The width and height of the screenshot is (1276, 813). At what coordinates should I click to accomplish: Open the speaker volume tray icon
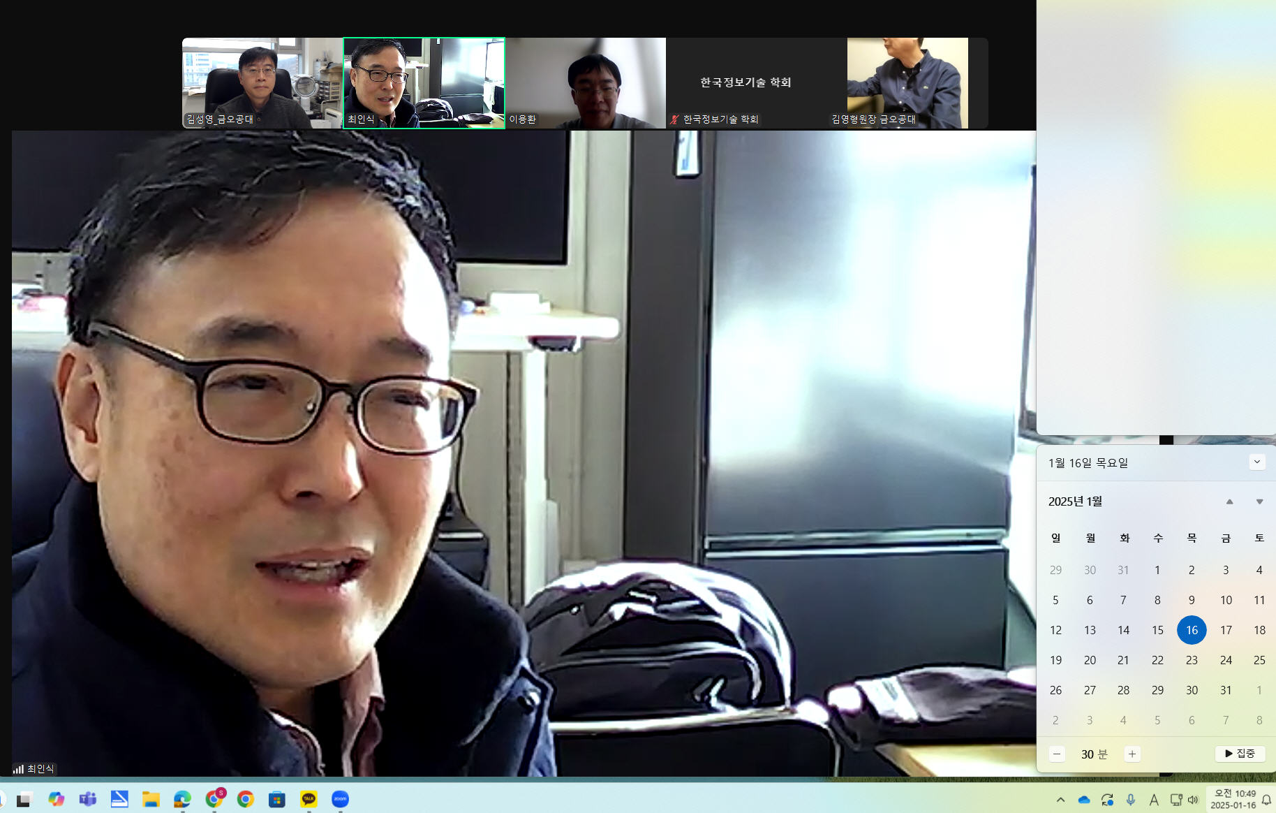pyautogui.click(x=1193, y=800)
